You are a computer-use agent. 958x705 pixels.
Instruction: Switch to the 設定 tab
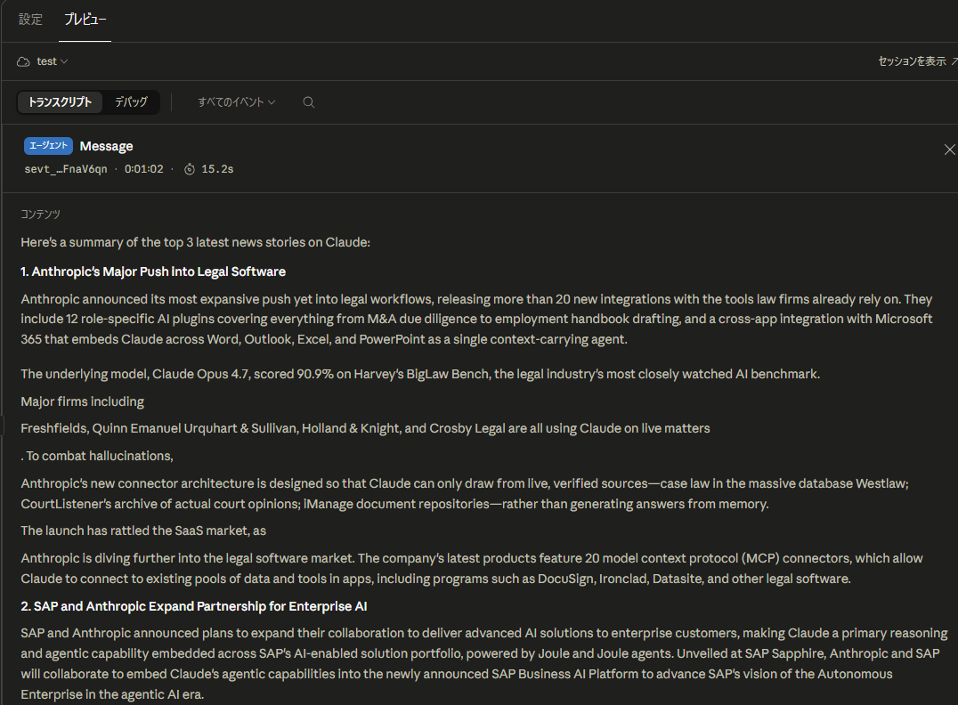coord(30,20)
